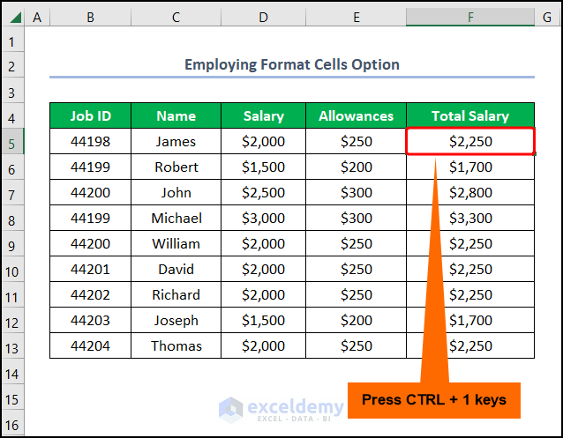Select column D header

(264, 17)
